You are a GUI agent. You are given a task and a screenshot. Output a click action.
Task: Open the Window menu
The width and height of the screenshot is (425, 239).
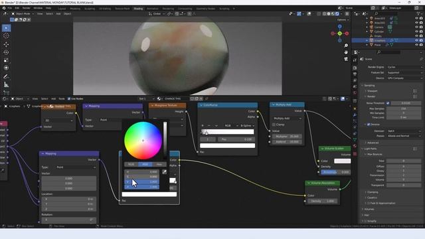[38, 9]
